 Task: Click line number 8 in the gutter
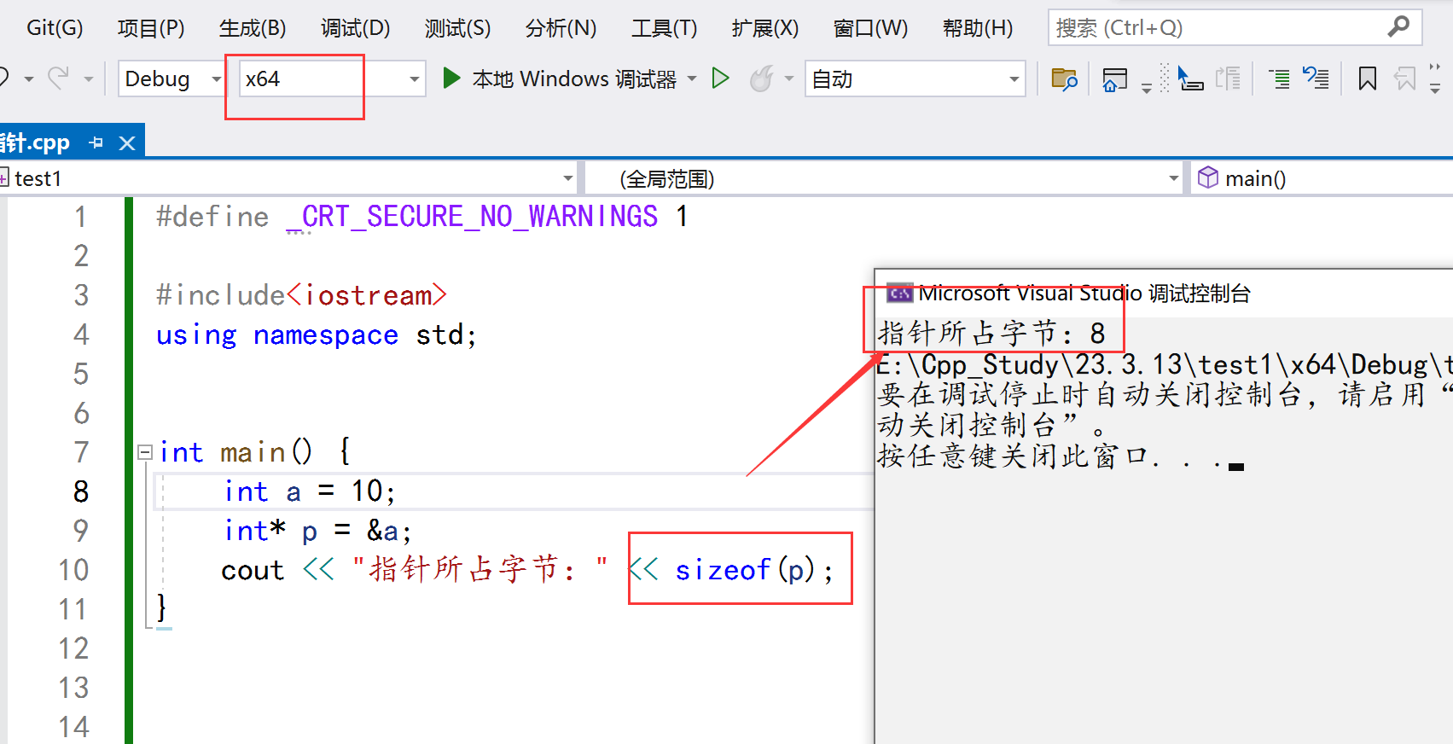tap(81, 491)
